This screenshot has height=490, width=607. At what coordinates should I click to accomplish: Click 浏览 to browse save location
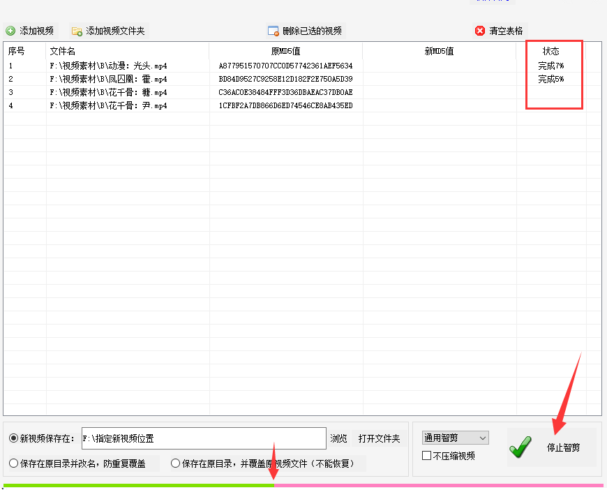pos(339,438)
